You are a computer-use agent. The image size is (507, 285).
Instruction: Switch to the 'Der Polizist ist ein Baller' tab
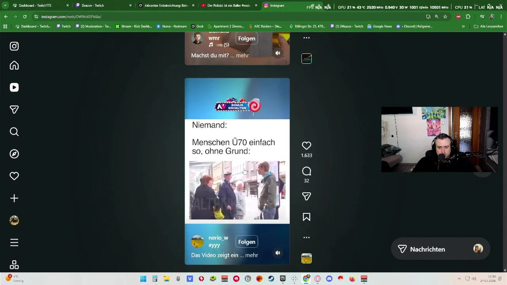229,6
